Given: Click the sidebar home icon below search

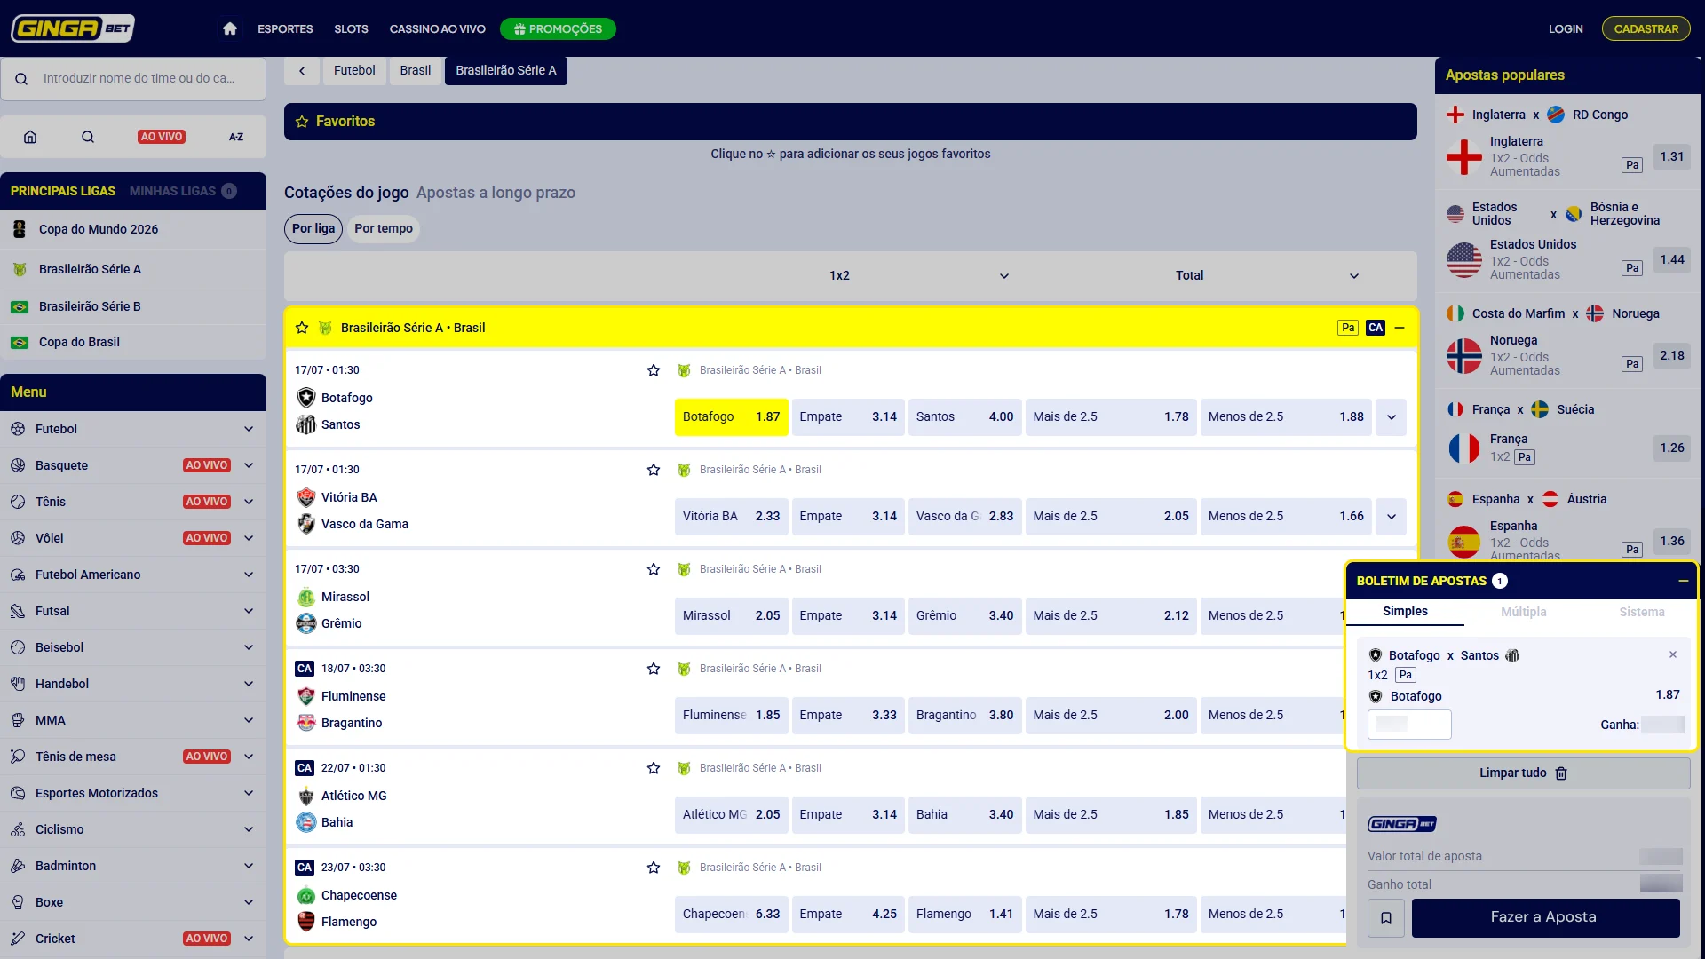Looking at the screenshot, I should (30, 137).
